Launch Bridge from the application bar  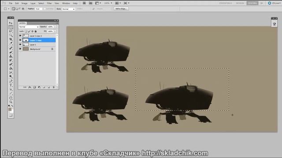coord(84,3)
